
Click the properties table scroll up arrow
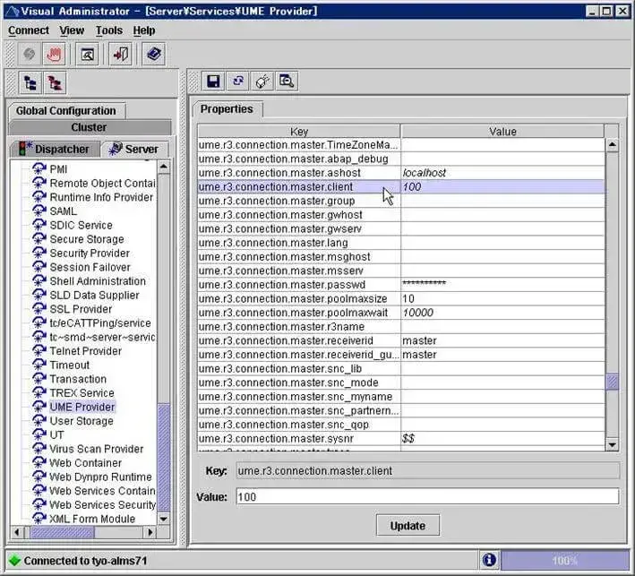612,144
